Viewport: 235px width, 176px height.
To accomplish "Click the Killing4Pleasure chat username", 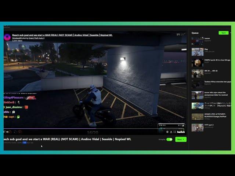I will point(13,98).
